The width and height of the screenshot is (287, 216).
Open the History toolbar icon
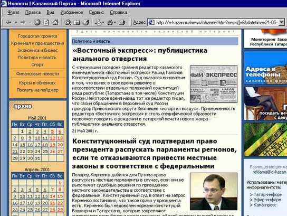pos(86,23)
